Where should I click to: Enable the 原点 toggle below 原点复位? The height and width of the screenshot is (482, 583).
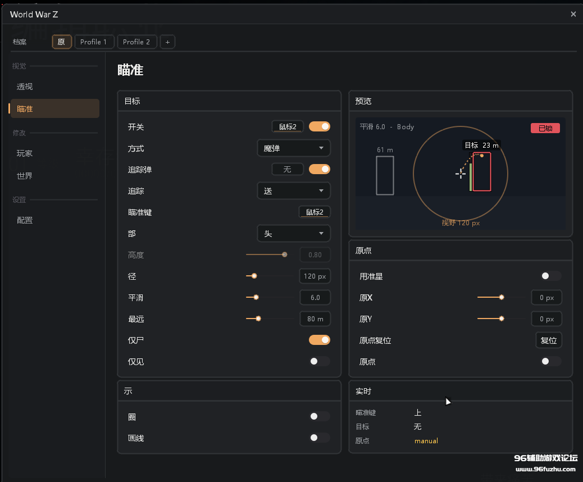tap(550, 361)
